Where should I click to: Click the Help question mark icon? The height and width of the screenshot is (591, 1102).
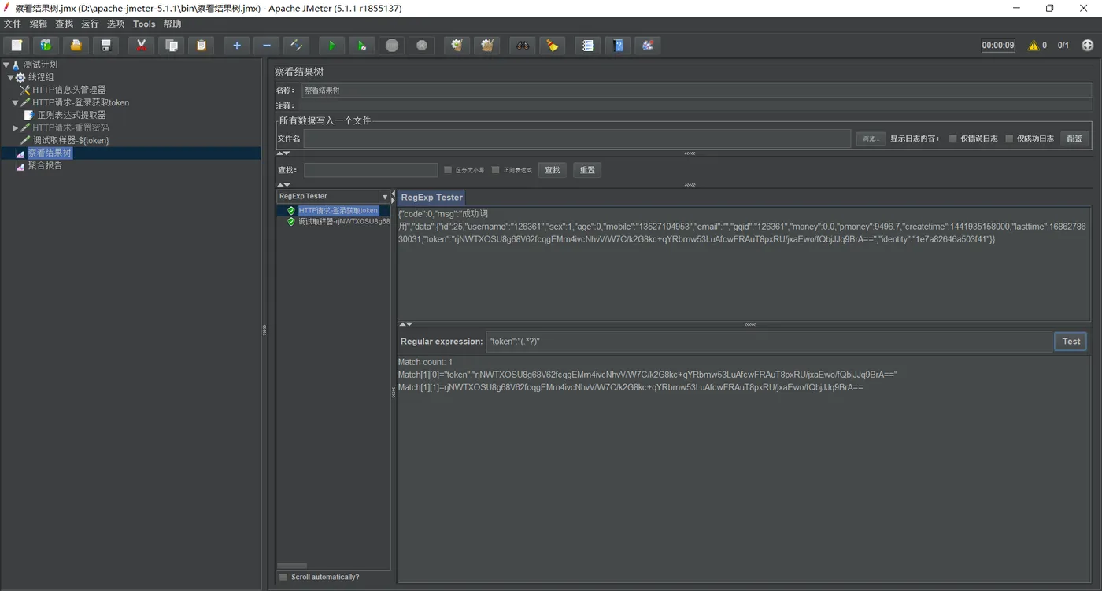pos(617,46)
